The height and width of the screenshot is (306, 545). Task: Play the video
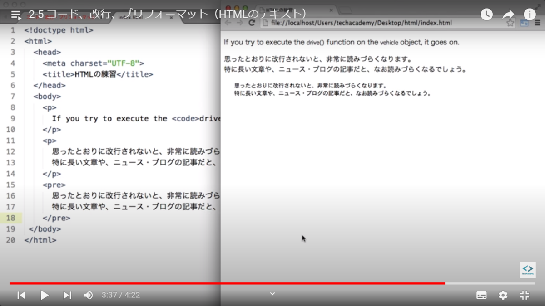pyautogui.click(x=44, y=295)
